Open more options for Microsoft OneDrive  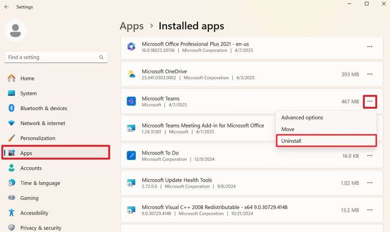[370, 74]
